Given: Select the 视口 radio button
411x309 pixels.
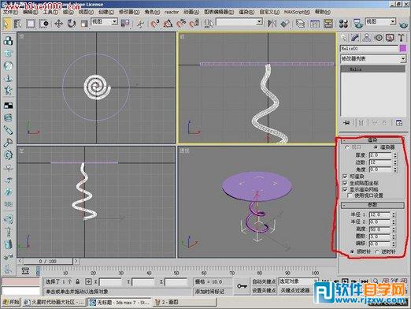Looking at the screenshot, I should 347,147.
